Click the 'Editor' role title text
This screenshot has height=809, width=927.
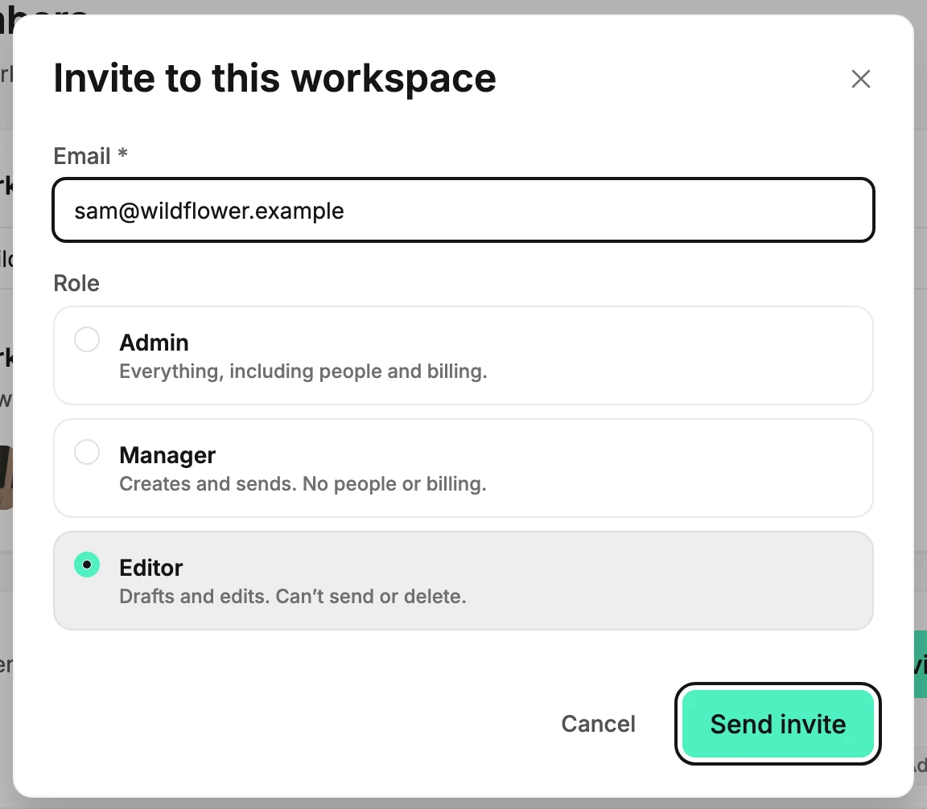point(150,568)
